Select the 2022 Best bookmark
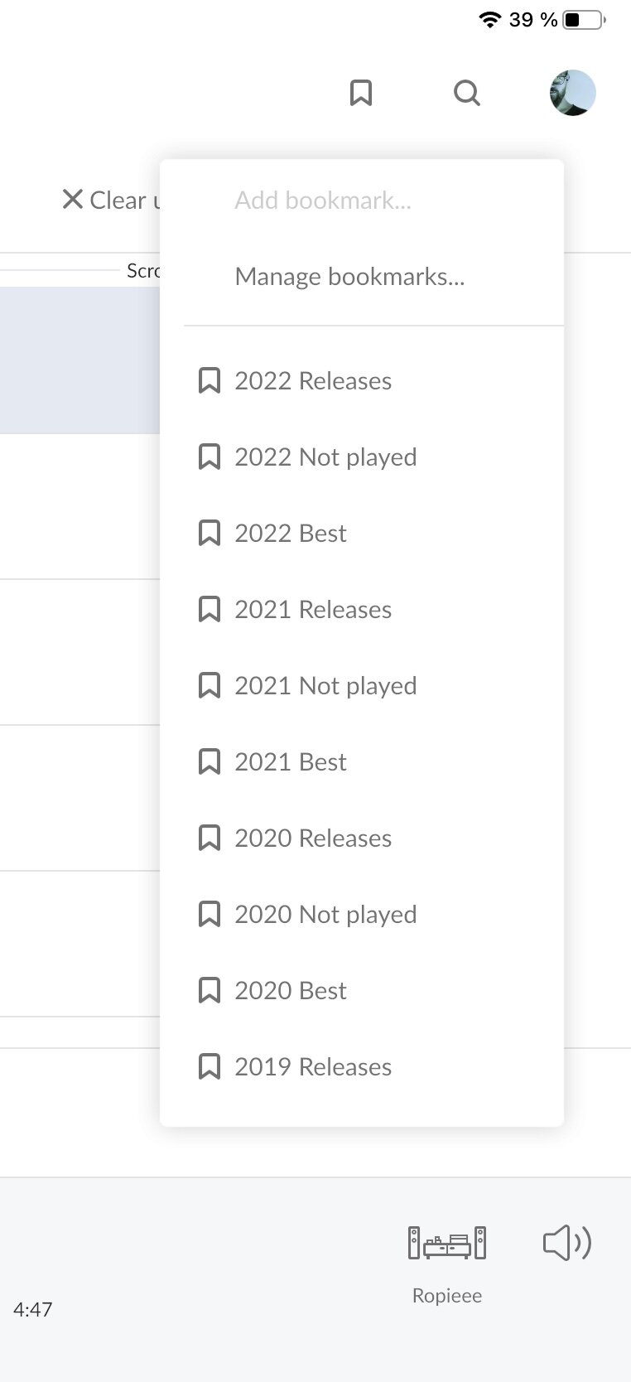 (291, 534)
